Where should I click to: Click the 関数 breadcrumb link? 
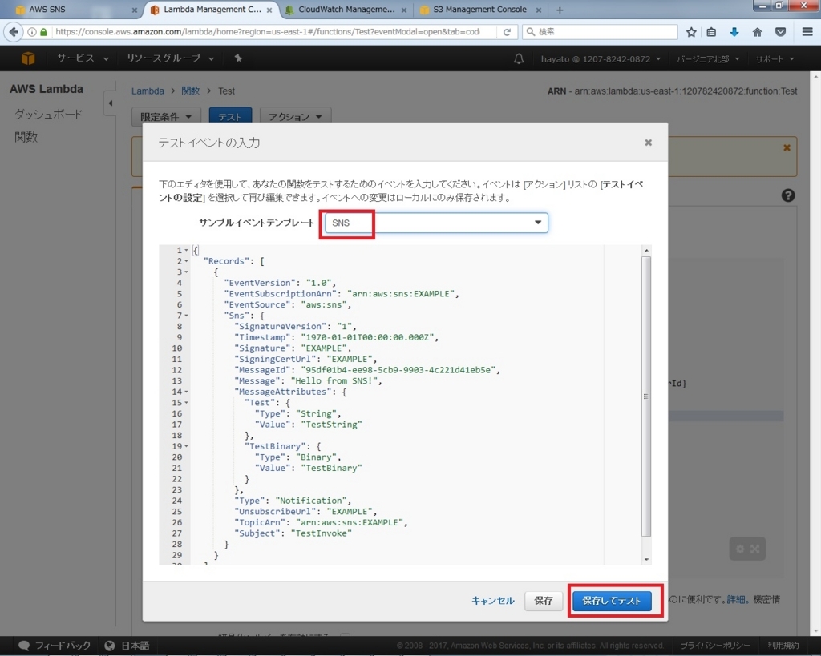point(190,91)
